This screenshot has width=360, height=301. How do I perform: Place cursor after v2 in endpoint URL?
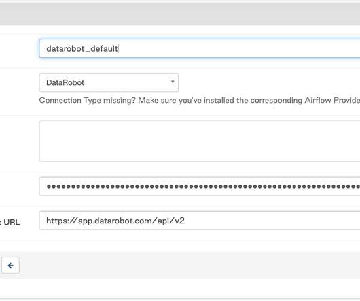pos(185,221)
